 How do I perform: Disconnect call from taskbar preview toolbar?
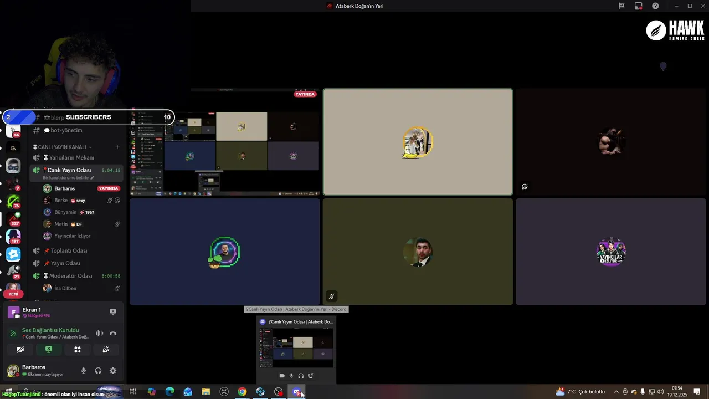(x=310, y=376)
